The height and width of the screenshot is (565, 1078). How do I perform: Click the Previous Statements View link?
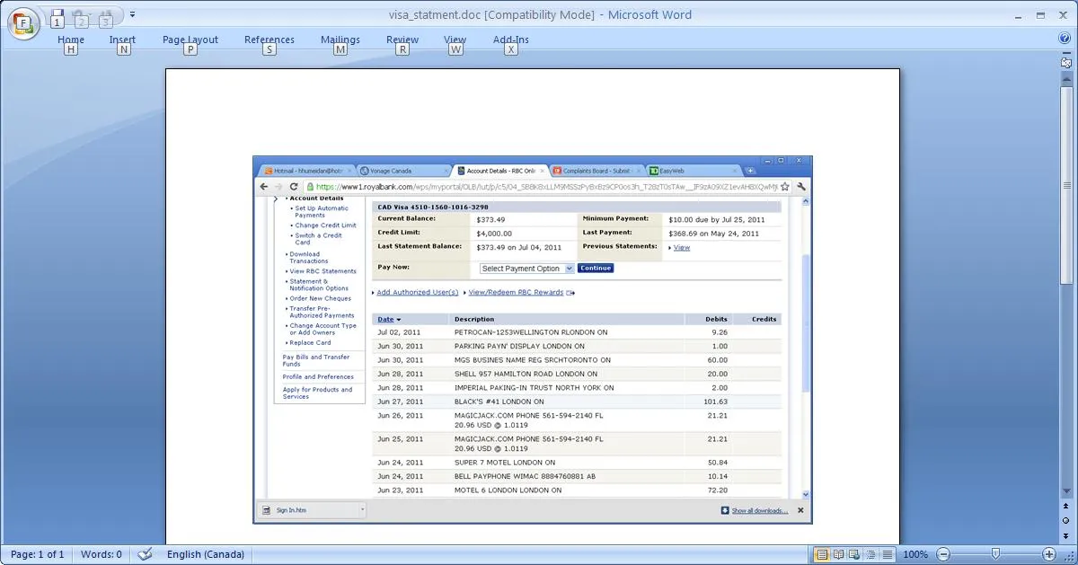(x=682, y=248)
